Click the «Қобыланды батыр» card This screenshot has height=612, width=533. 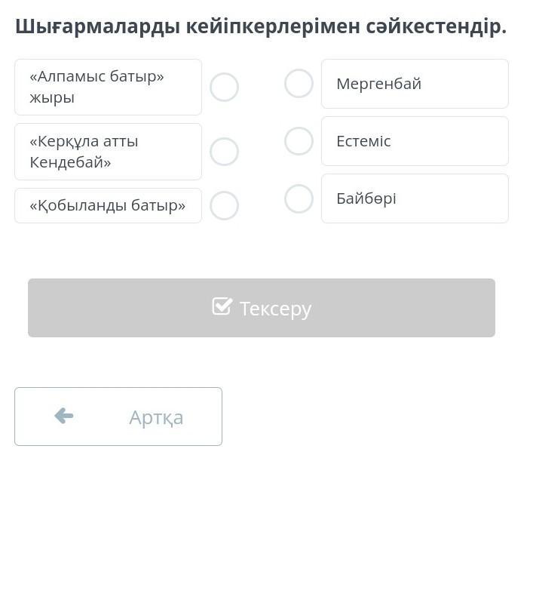tap(108, 205)
